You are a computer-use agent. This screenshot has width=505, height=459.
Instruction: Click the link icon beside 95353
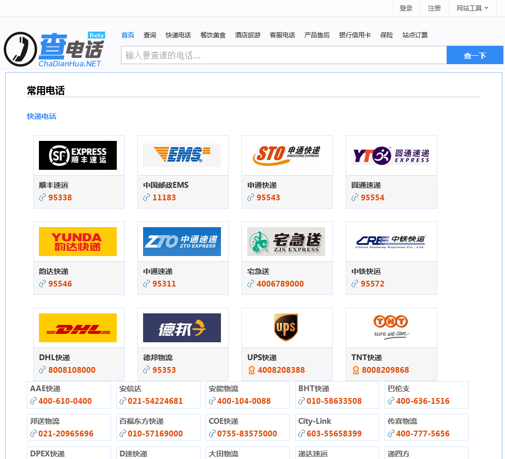(x=147, y=370)
